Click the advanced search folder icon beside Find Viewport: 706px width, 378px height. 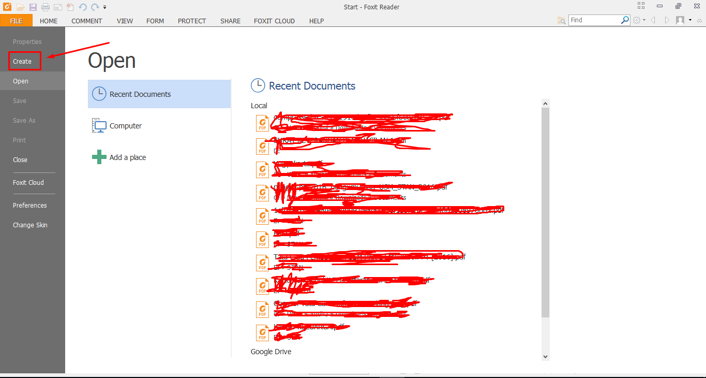tap(562, 20)
